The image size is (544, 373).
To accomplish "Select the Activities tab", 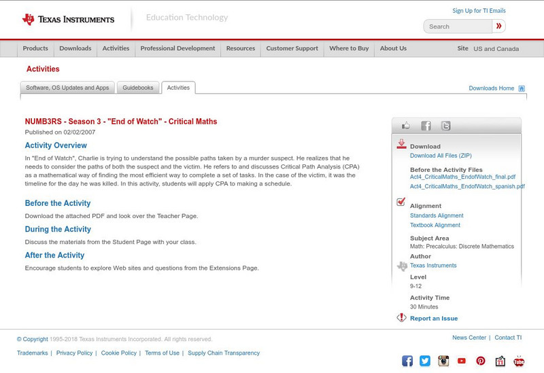I will tap(178, 88).
